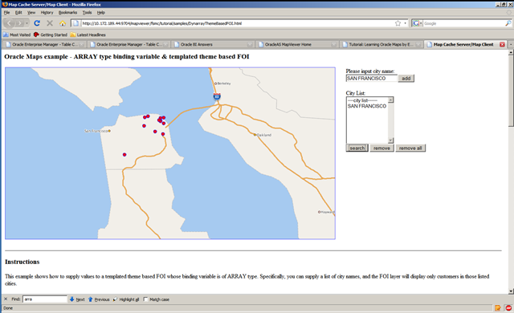Select SAN FRANCISCO in the City List
The width and height of the screenshot is (514, 313).
click(x=367, y=106)
